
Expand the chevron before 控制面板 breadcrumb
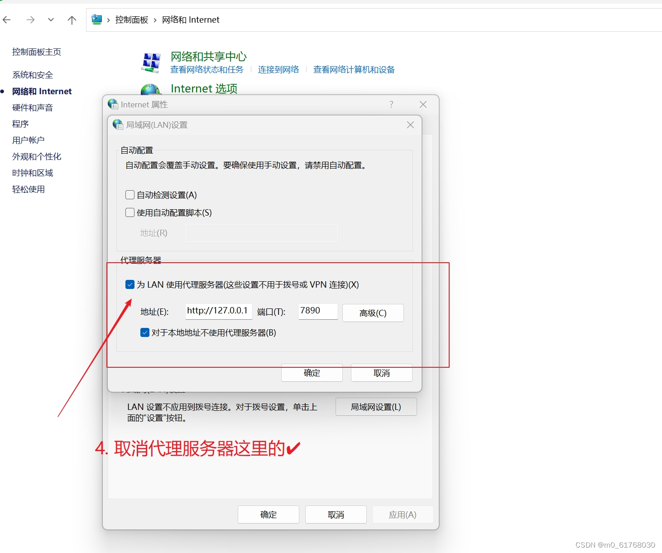109,20
